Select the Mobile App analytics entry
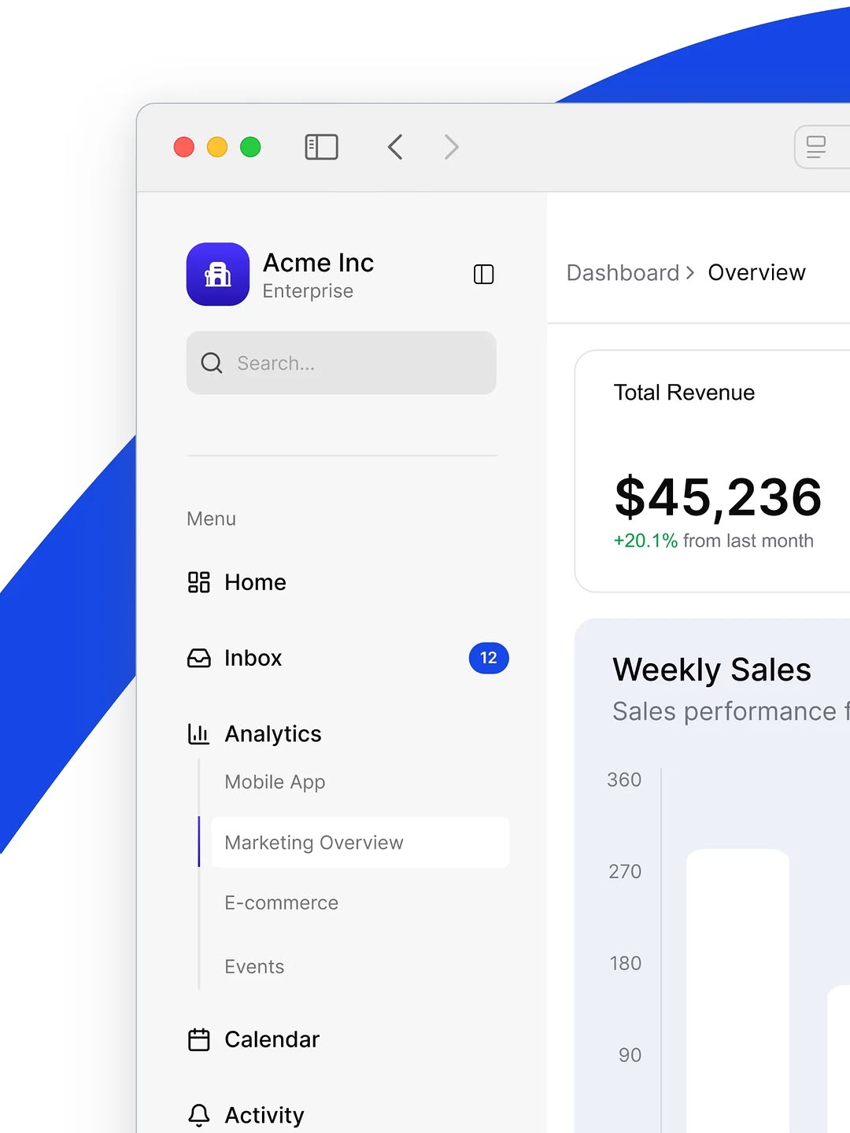This screenshot has height=1133, width=850. [x=275, y=781]
